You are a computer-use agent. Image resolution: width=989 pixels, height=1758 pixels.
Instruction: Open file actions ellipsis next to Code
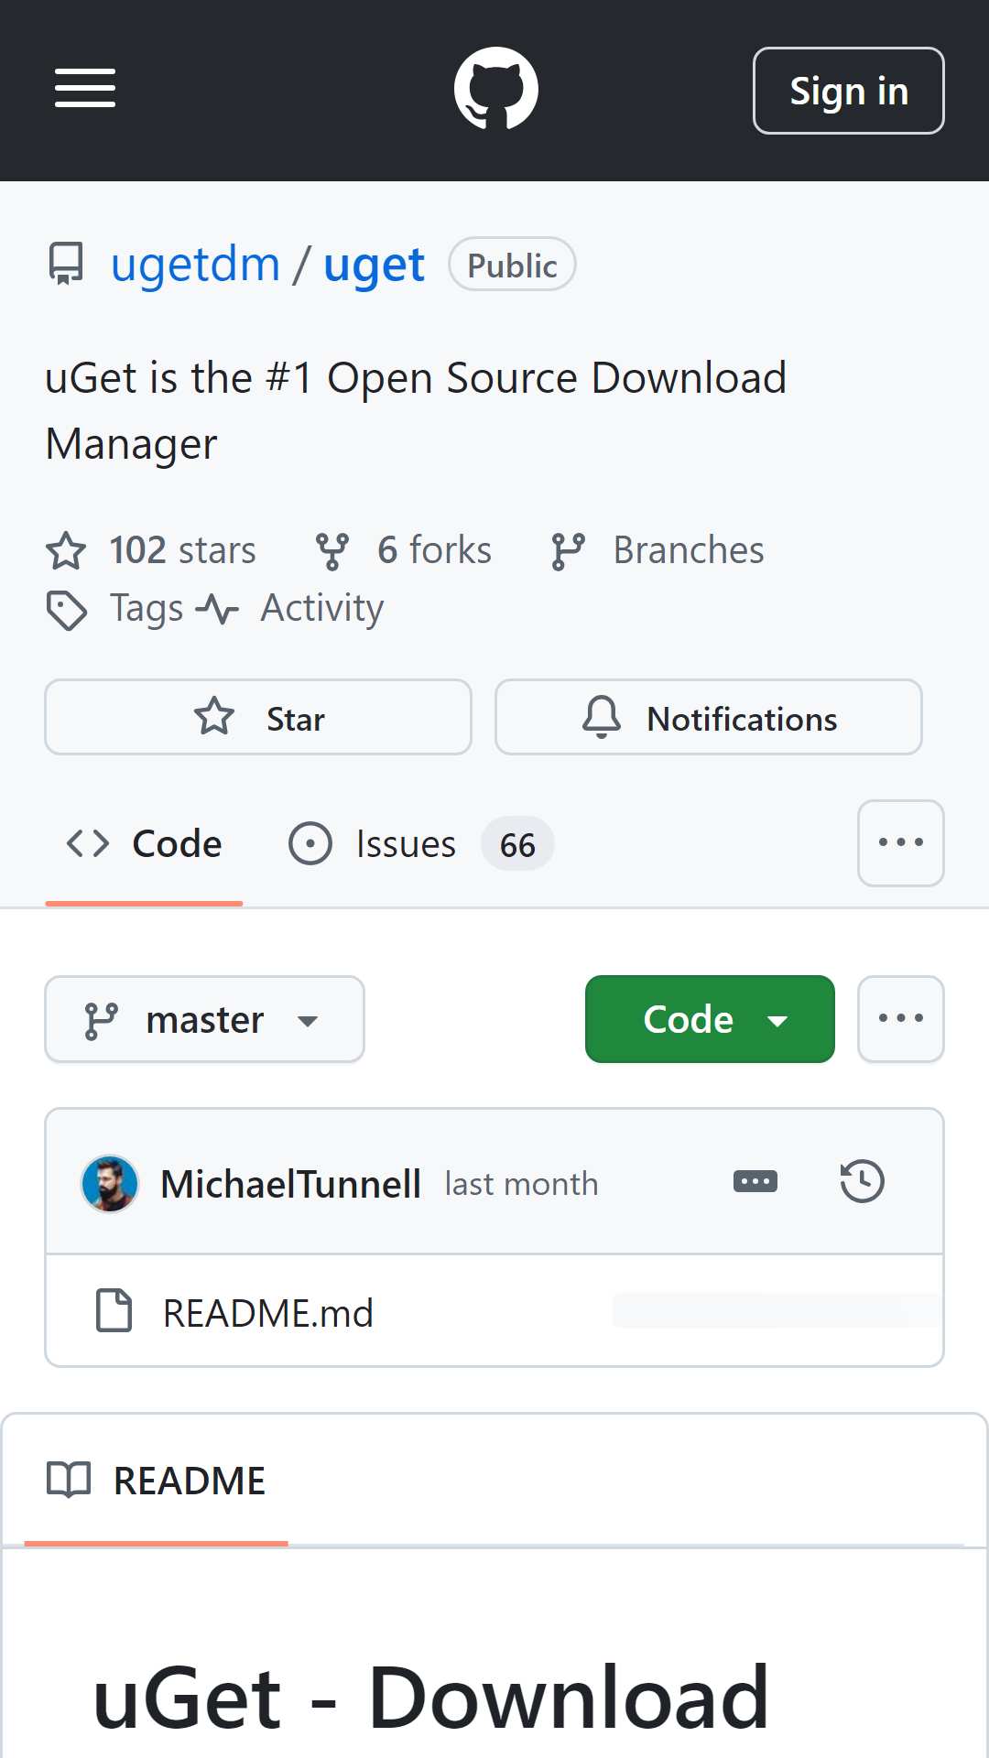point(901,1019)
